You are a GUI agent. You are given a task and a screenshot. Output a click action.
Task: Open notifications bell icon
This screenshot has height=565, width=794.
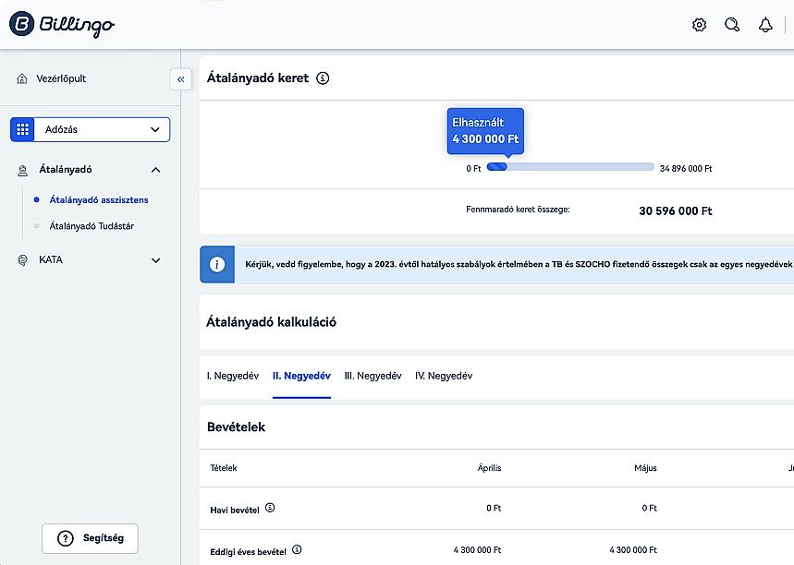(x=765, y=25)
